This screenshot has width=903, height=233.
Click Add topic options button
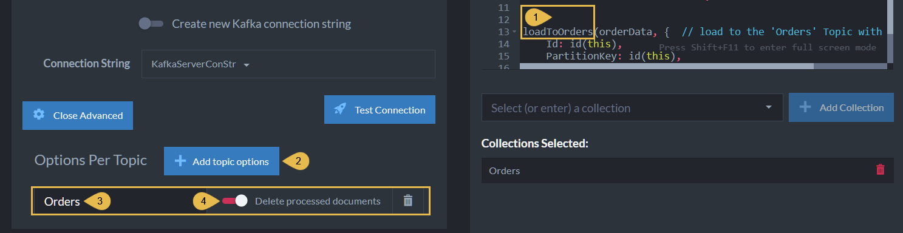point(221,161)
